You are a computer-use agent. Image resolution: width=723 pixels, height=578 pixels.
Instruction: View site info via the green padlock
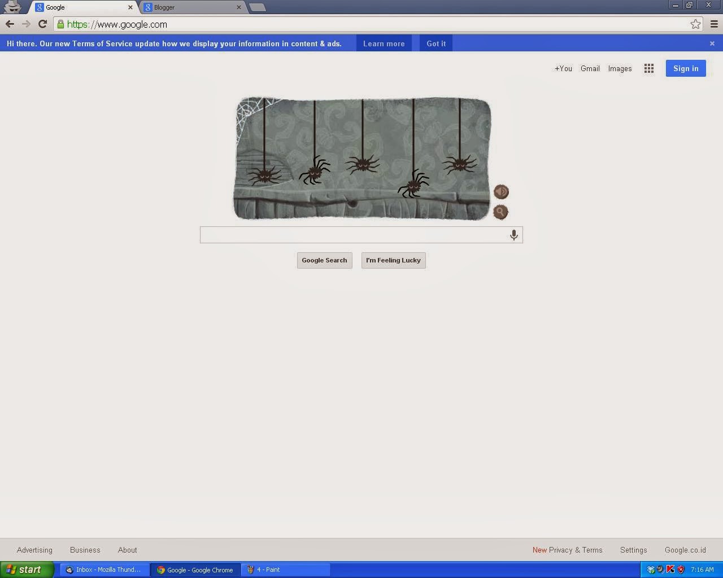tap(60, 24)
